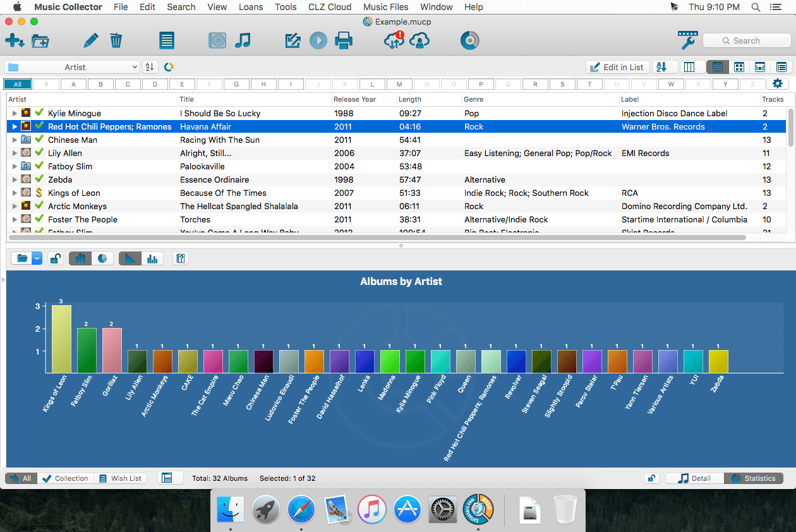Click the add album plus icon
Screen dimensions: 796x532
click(14, 41)
